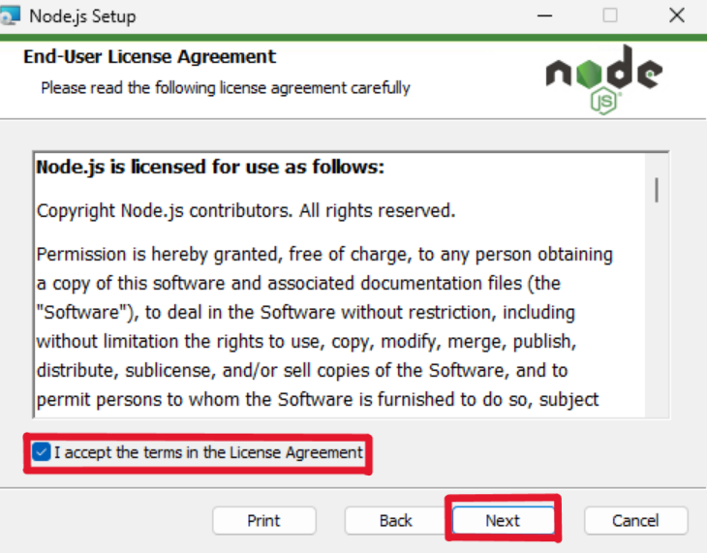Minimize the Node.js Setup window
The image size is (707, 553).
point(544,15)
